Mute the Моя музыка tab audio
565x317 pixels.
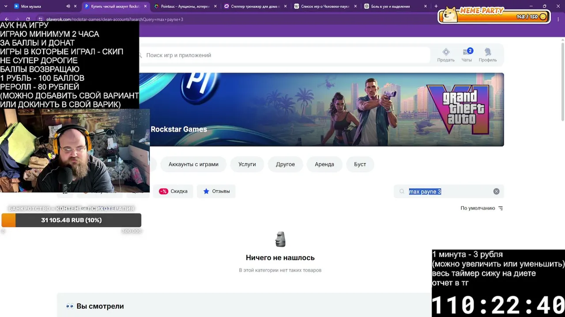(x=68, y=7)
